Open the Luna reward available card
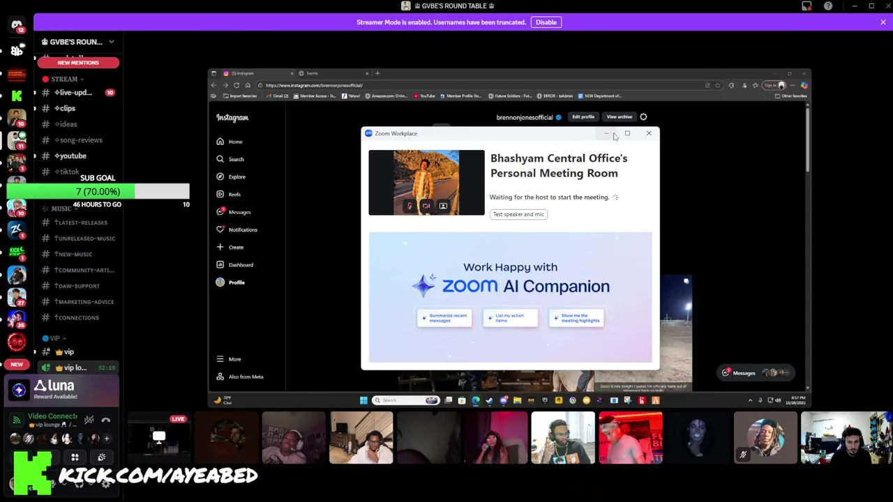The height and width of the screenshot is (502, 893). point(61,390)
